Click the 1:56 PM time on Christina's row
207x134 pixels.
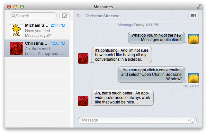[x=58, y=43]
